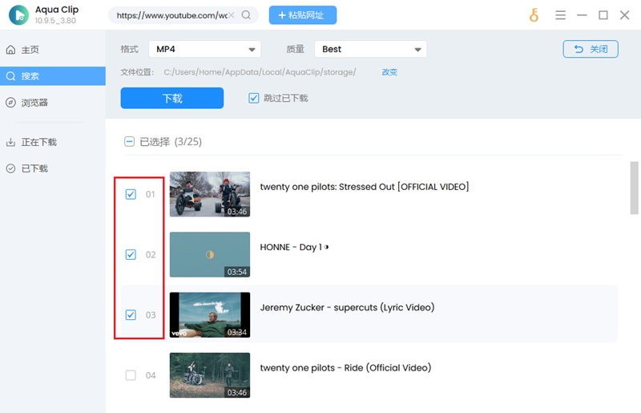
Task: Click the blue 下载 button
Action: point(172,98)
